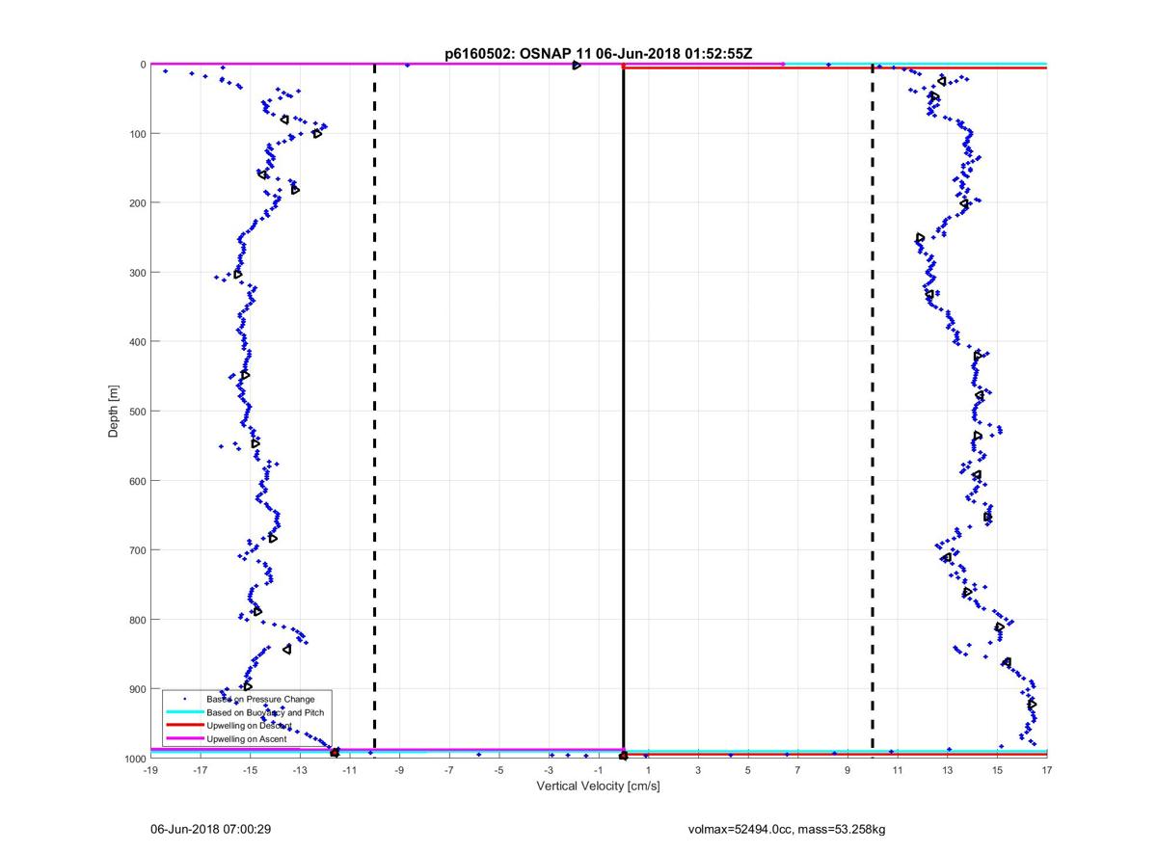The width and height of the screenshot is (1157, 853).
Task: Click x-axis tick label "-13"
Action: click(299, 771)
